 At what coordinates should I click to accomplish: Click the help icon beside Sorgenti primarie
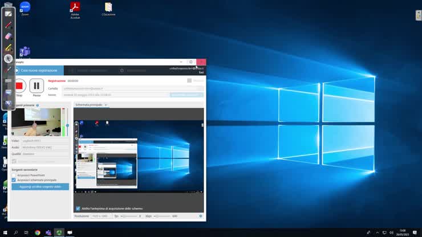(x=38, y=105)
